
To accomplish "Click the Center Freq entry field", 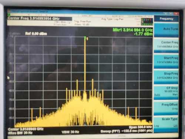I will [x=40, y=19].
